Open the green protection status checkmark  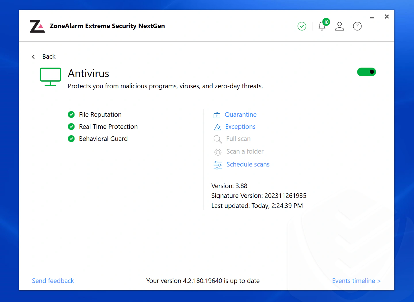click(x=302, y=26)
